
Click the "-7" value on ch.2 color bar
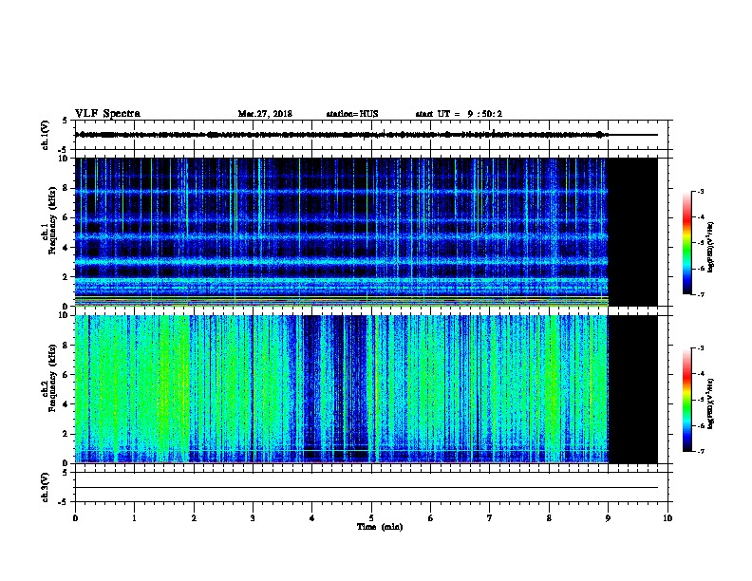(x=700, y=451)
